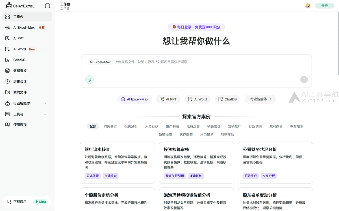Attach a file with the paperclip icon
The height and width of the screenshot is (211, 339).
click(89, 80)
